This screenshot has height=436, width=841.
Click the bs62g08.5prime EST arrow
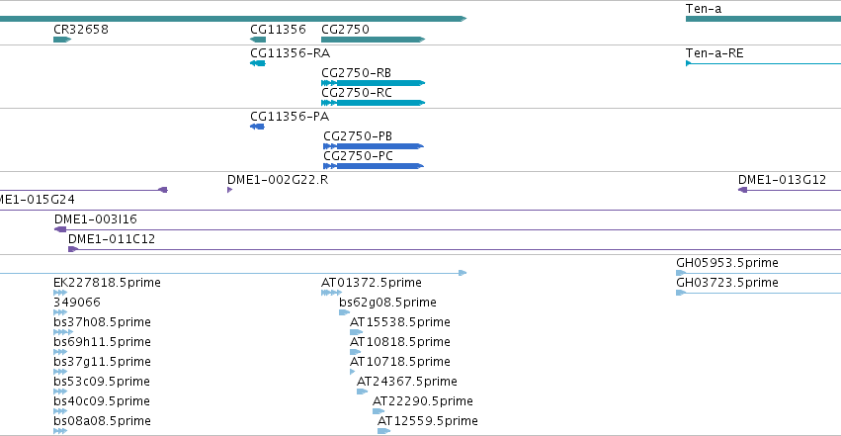pos(344,312)
